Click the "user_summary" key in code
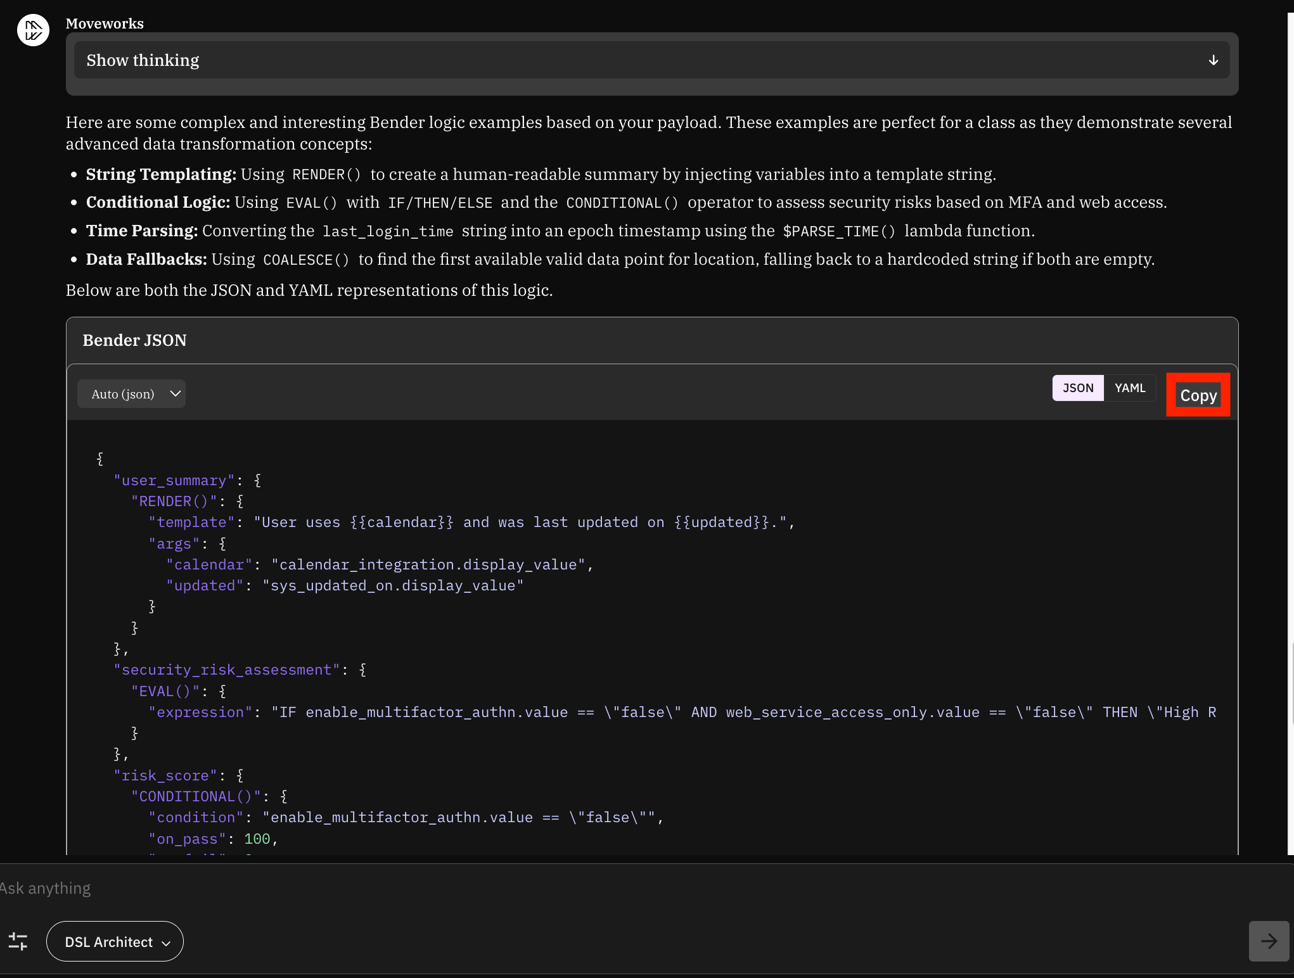The image size is (1294, 978). pyautogui.click(x=174, y=481)
